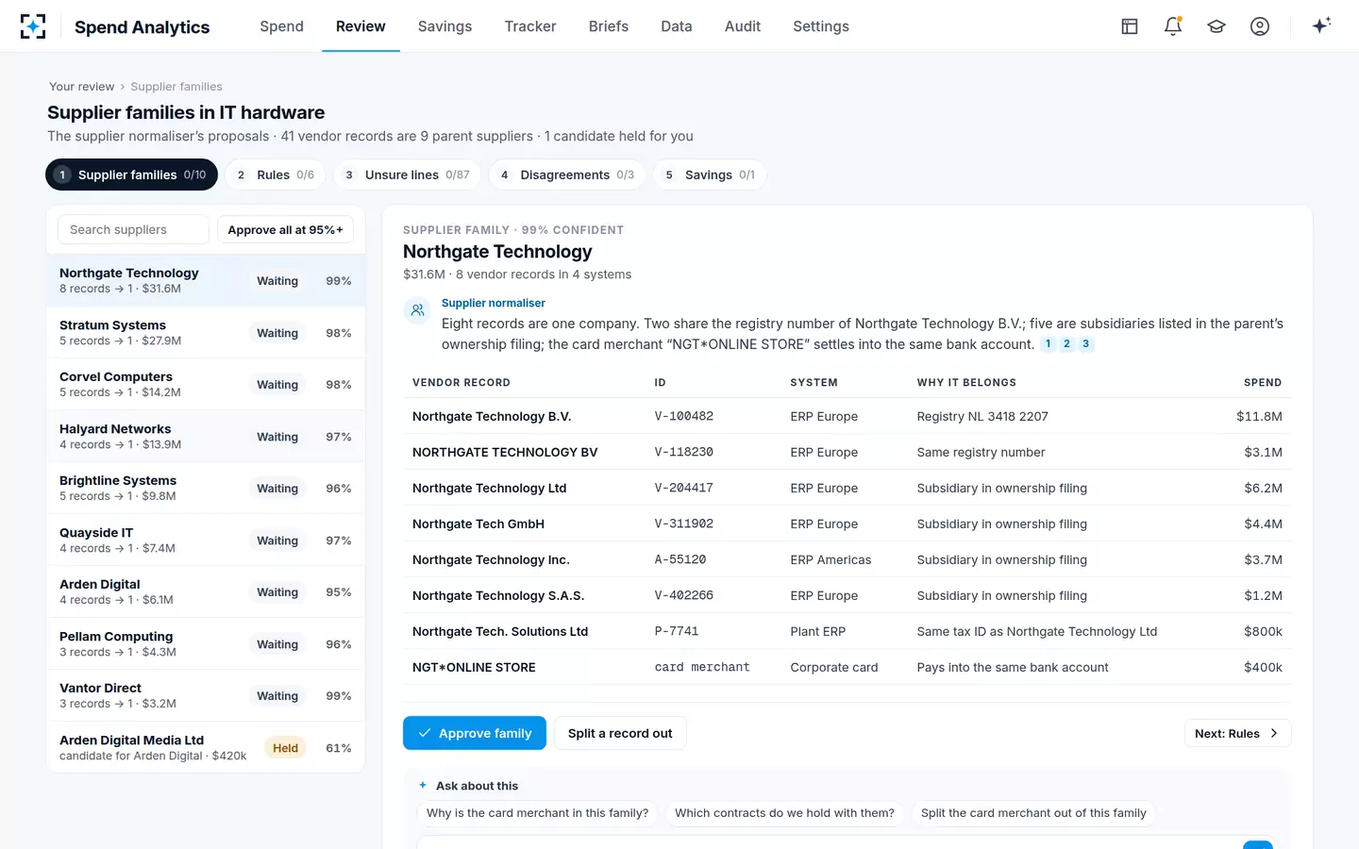Open the Audit tab
Screen dimensions: 1359x849
[x=743, y=26]
